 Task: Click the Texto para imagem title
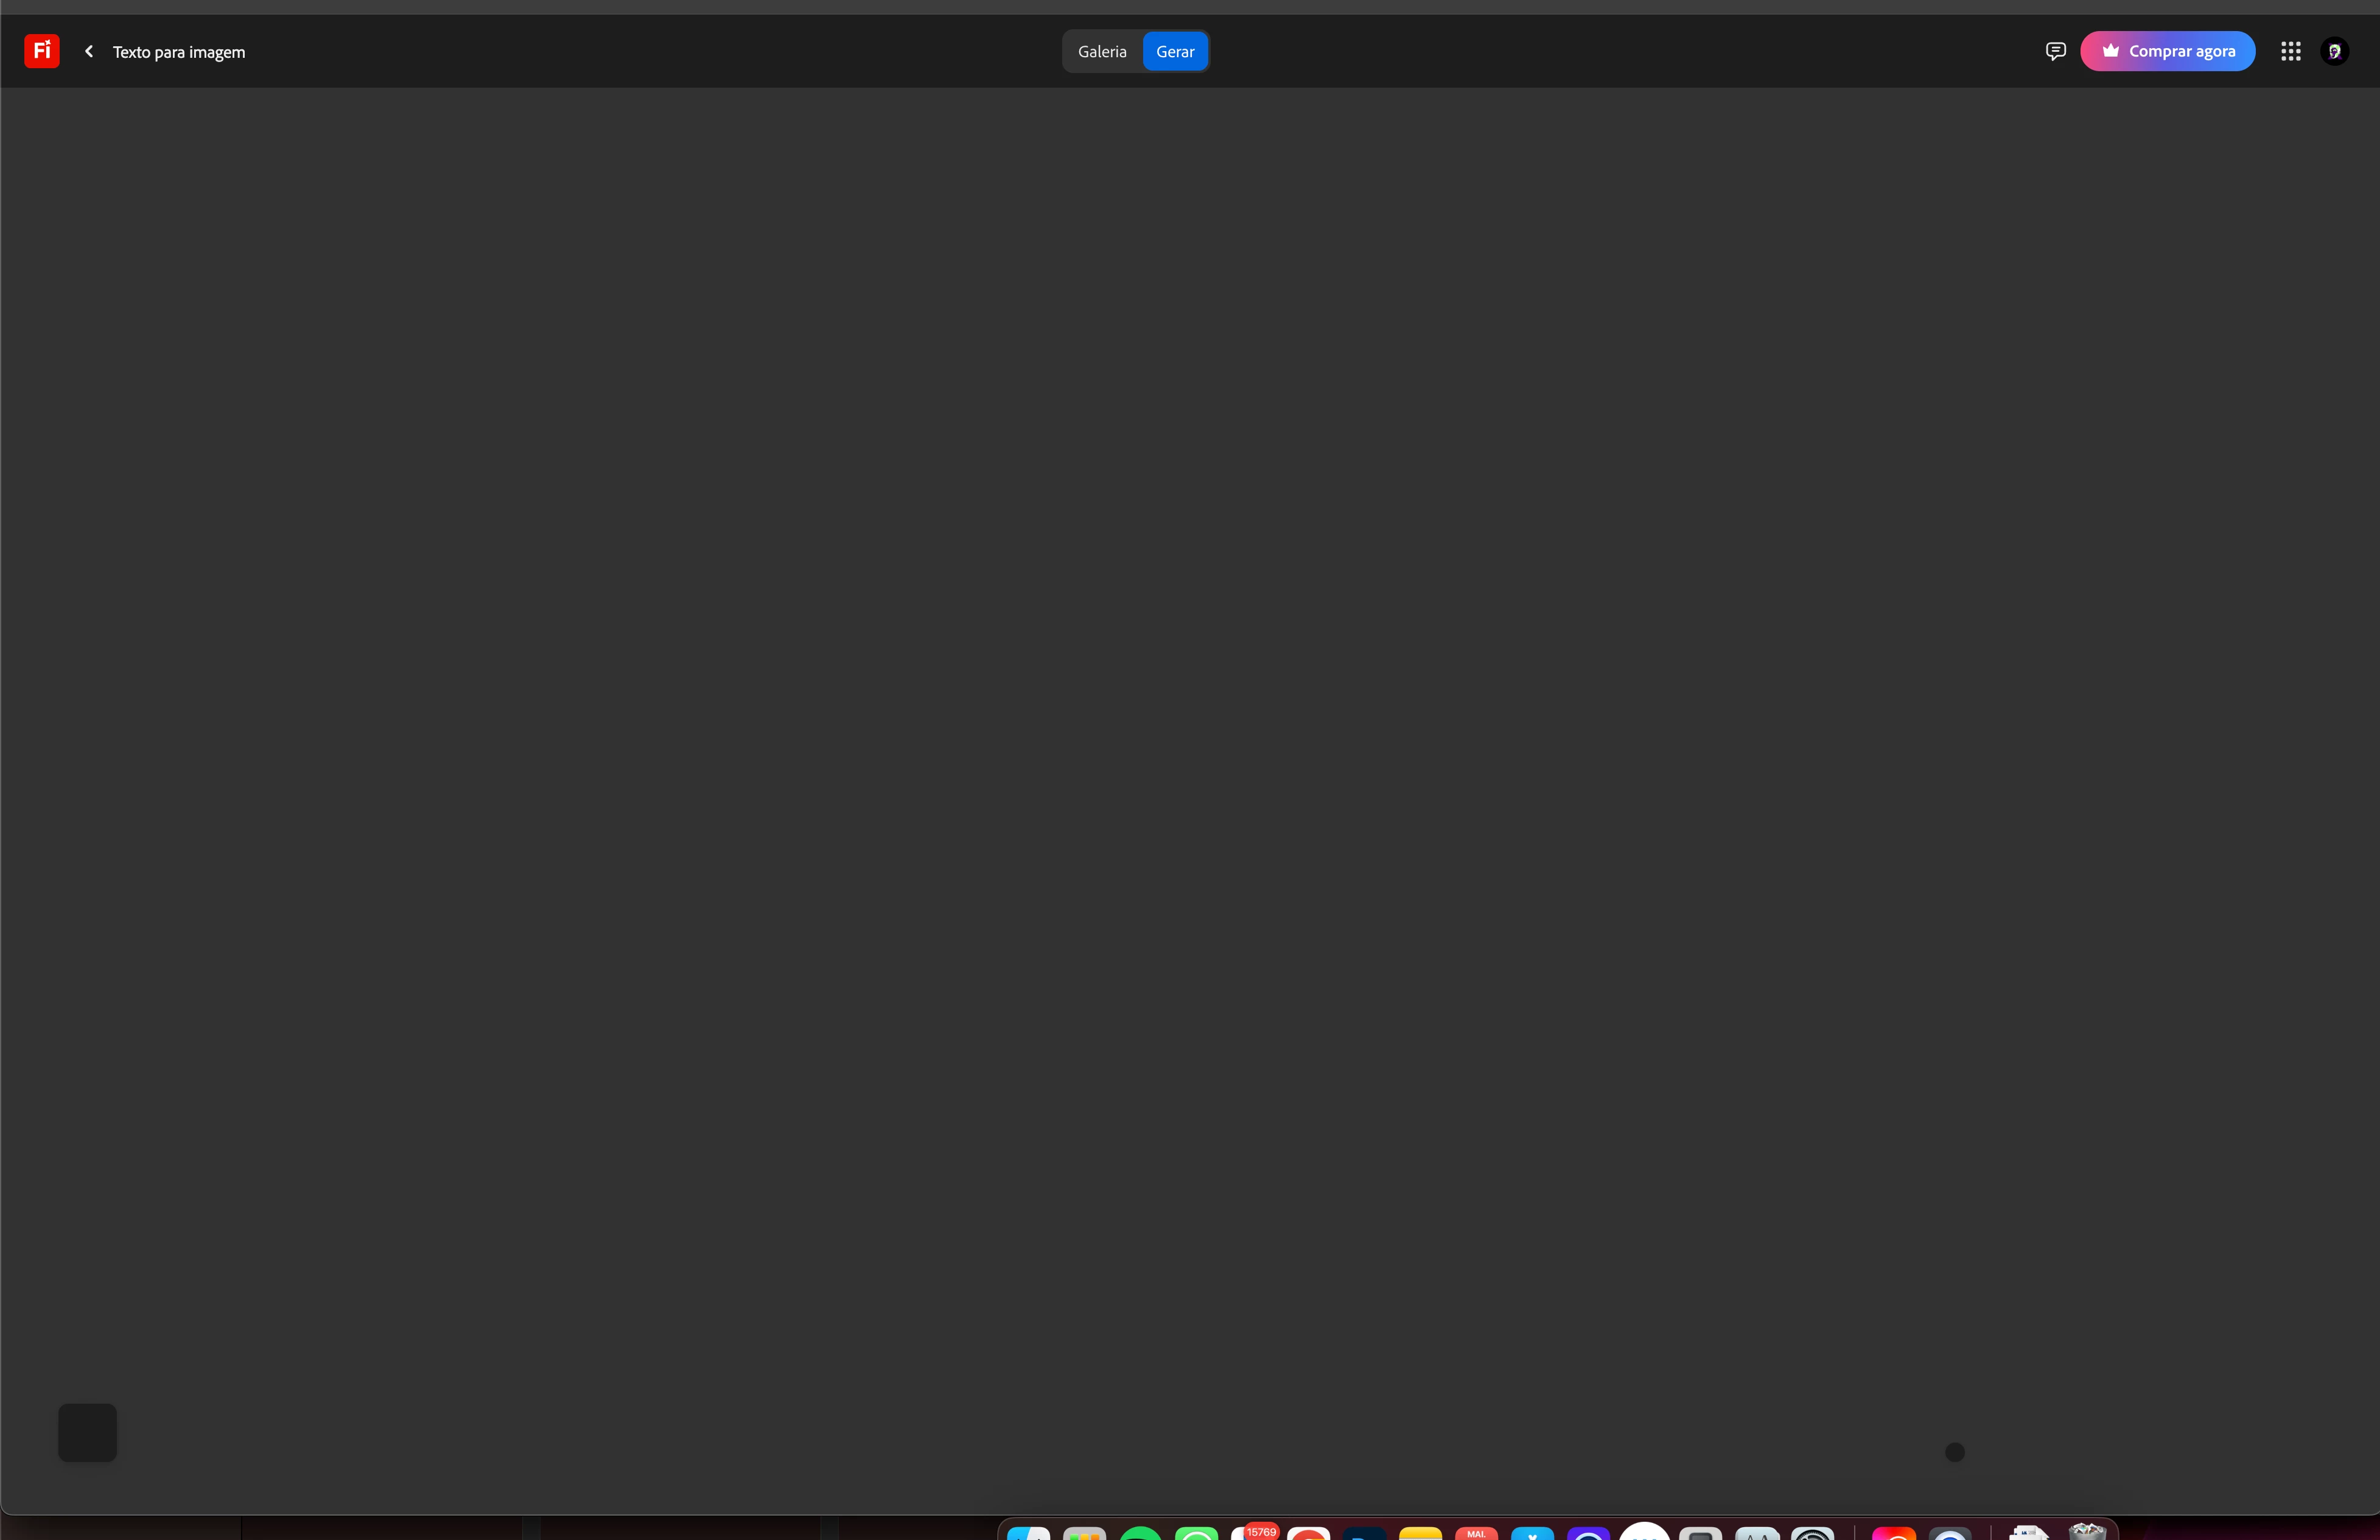click(x=179, y=52)
